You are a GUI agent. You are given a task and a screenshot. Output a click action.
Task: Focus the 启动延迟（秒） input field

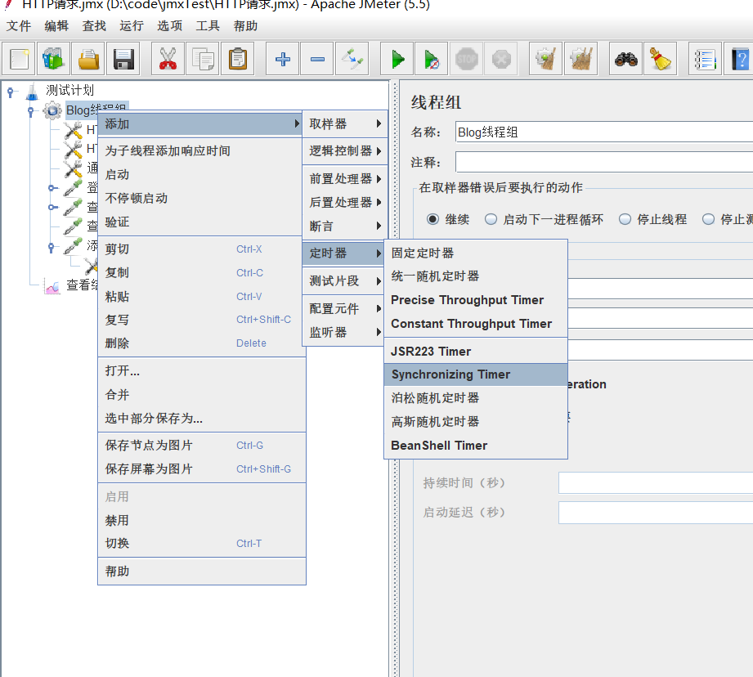pyautogui.click(x=656, y=513)
